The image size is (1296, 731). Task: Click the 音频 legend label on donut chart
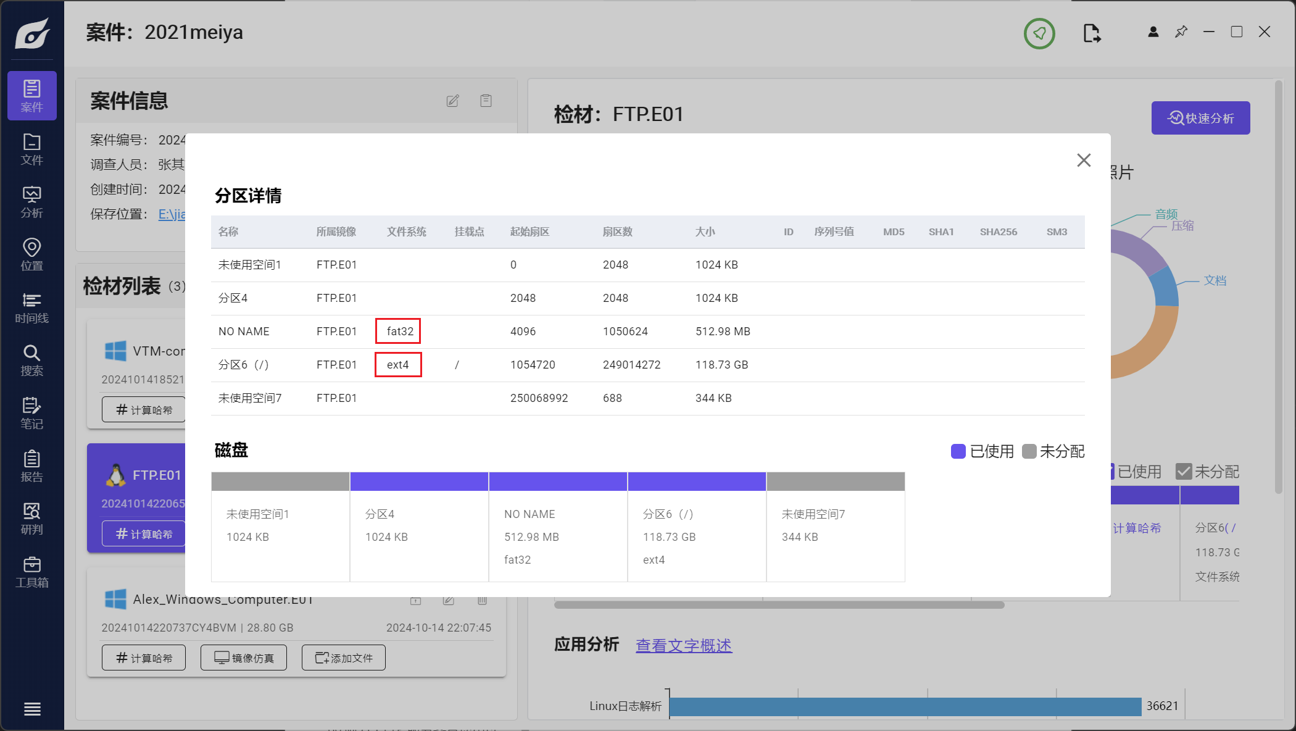coord(1166,214)
